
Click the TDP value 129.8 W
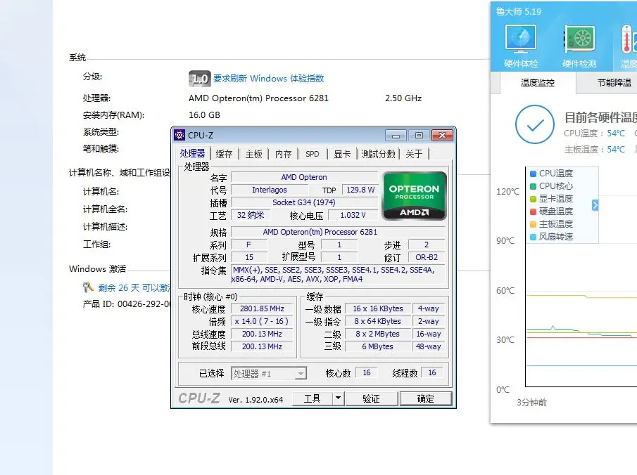point(360,190)
